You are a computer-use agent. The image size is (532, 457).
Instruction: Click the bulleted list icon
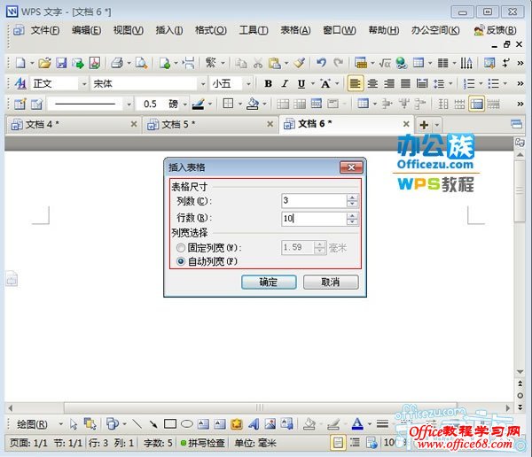click(x=493, y=83)
